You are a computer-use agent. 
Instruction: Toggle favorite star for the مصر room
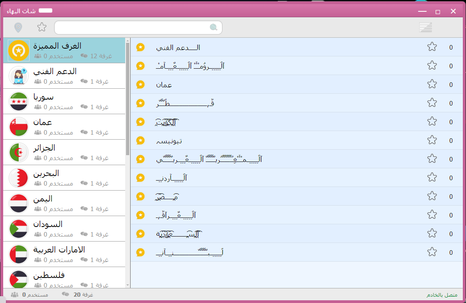(432, 196)
